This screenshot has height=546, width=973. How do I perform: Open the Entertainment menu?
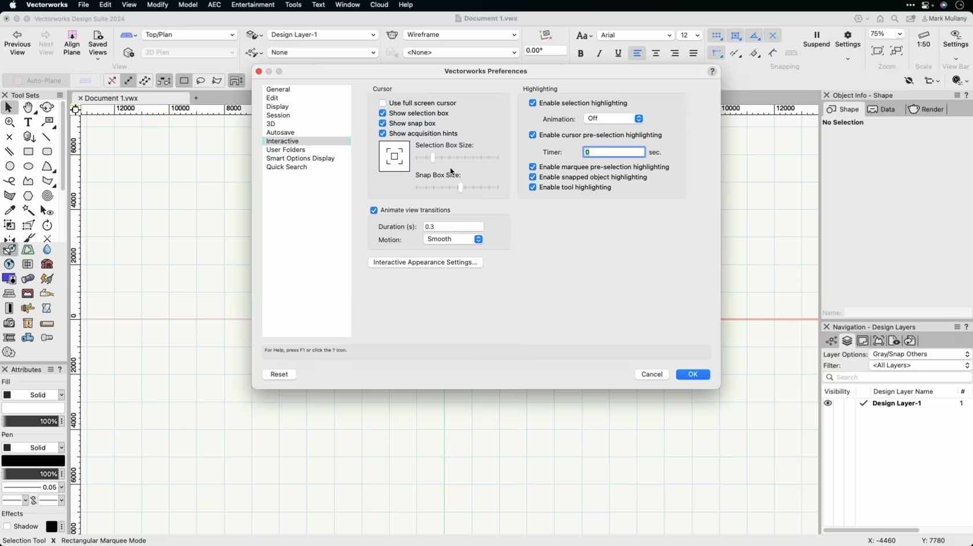[253, 5]
